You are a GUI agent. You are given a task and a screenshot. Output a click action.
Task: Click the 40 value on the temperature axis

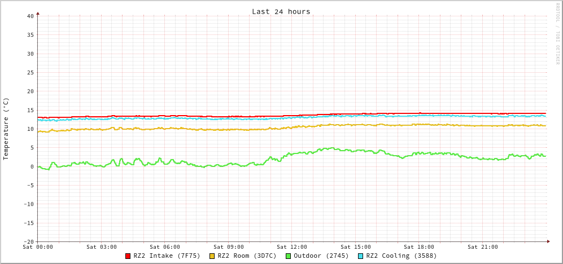[x=30, y=16]
